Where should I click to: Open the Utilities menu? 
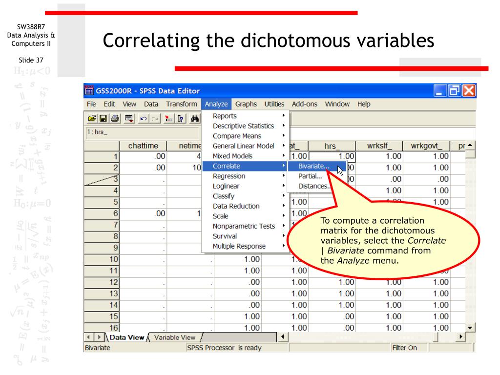(x=274, y=104)
